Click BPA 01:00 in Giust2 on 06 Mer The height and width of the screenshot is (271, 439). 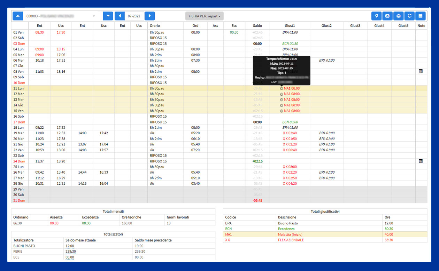click(327, 60)
